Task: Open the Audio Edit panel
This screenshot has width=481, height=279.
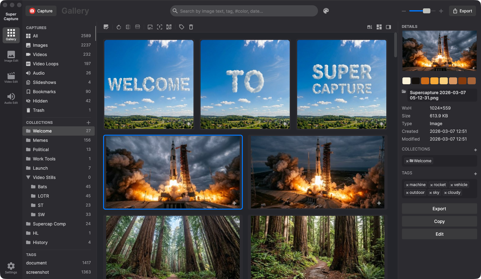Action: coord(11,98)
